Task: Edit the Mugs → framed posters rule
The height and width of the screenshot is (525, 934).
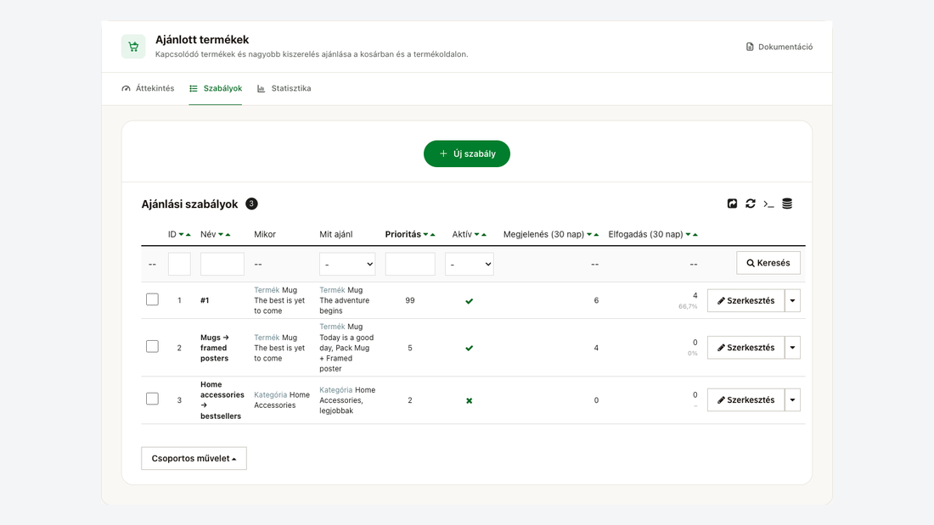Action: [x=746, y=348]
